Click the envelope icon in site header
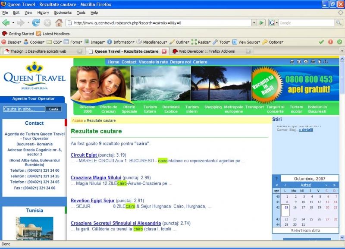 click(306, 62)
